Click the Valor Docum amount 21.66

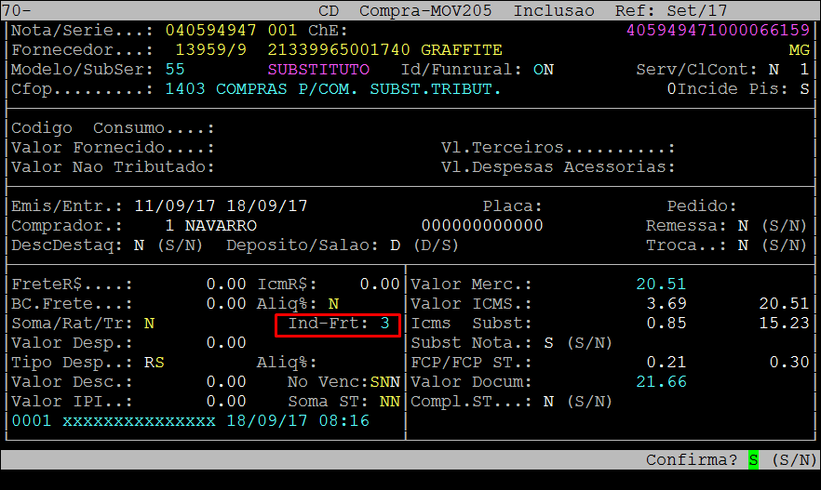pyautogui.click(x=661, y=382)
